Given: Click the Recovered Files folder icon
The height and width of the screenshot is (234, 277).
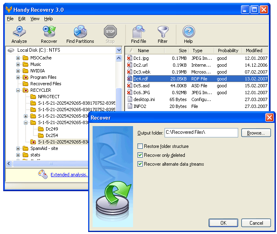Looking at the screenshot, I should click(x=25, y=84).
